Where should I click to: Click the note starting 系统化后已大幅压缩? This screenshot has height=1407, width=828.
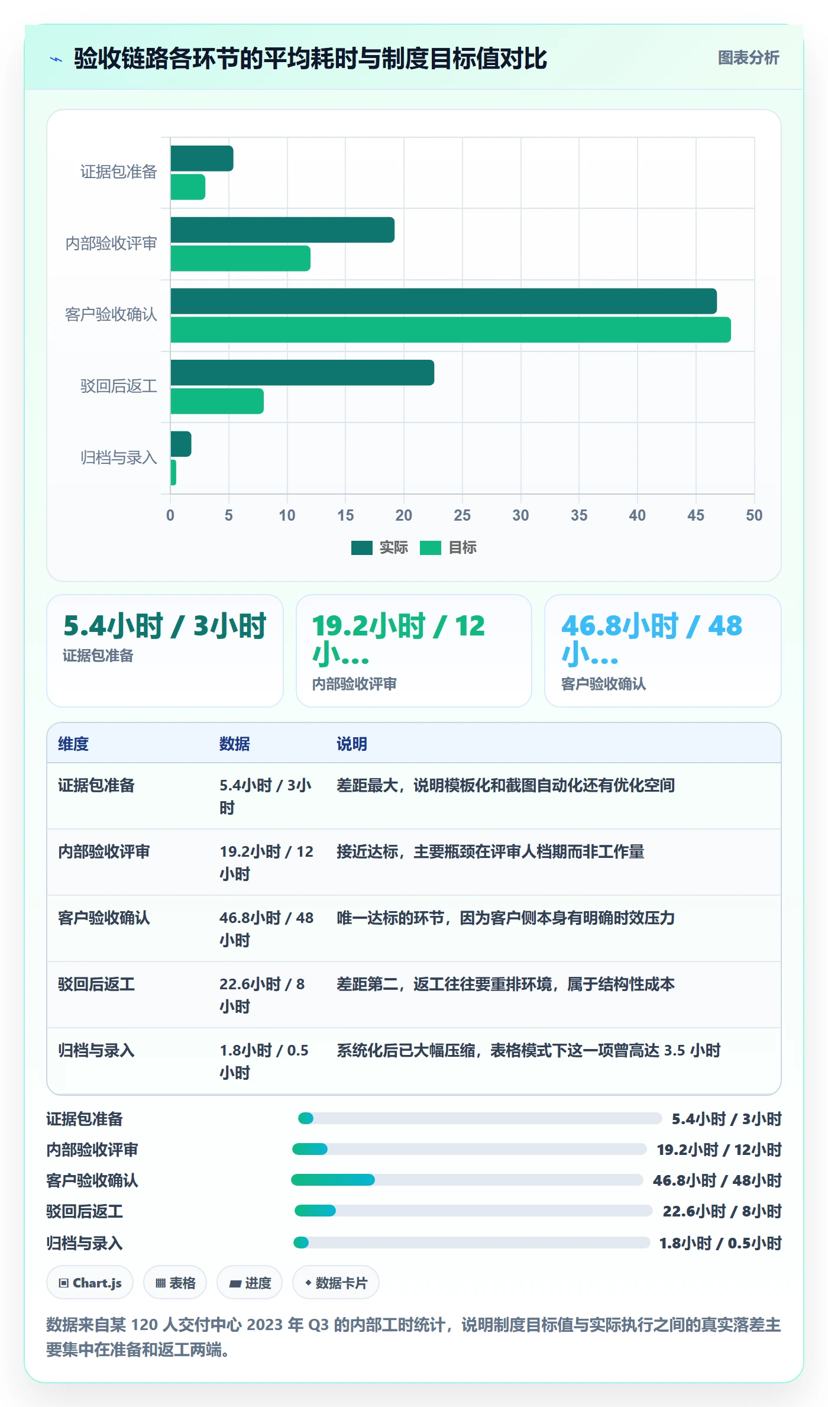pyautogui.click(x=529, y=1050)
